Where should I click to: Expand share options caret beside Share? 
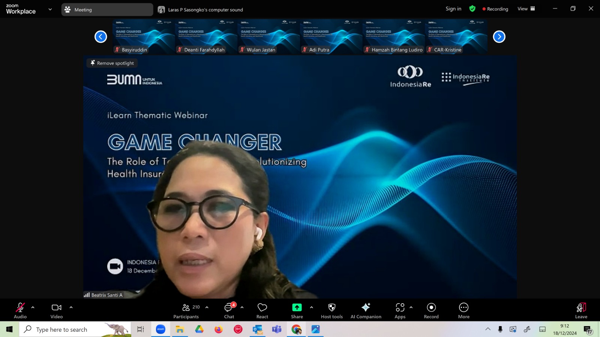click(312, 307)
